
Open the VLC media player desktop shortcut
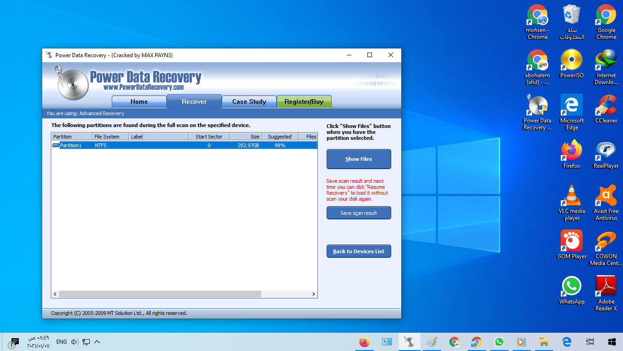tap(572, 203)
